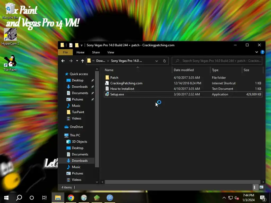271x203 pixels.
Task: Click the Forward arrow in File Explorer
Action: tap(71, 61)
